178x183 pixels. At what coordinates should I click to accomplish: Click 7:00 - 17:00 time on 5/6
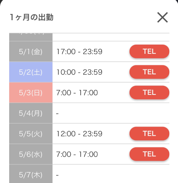click(77, 154)
